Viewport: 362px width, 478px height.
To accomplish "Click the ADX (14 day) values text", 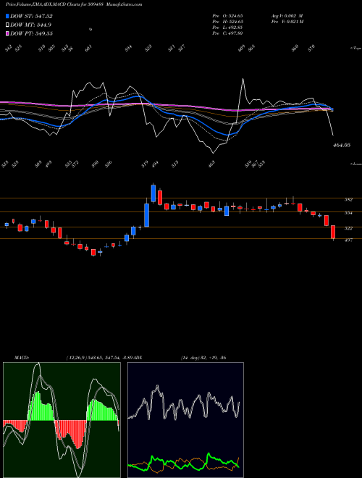I will (203, 358).
